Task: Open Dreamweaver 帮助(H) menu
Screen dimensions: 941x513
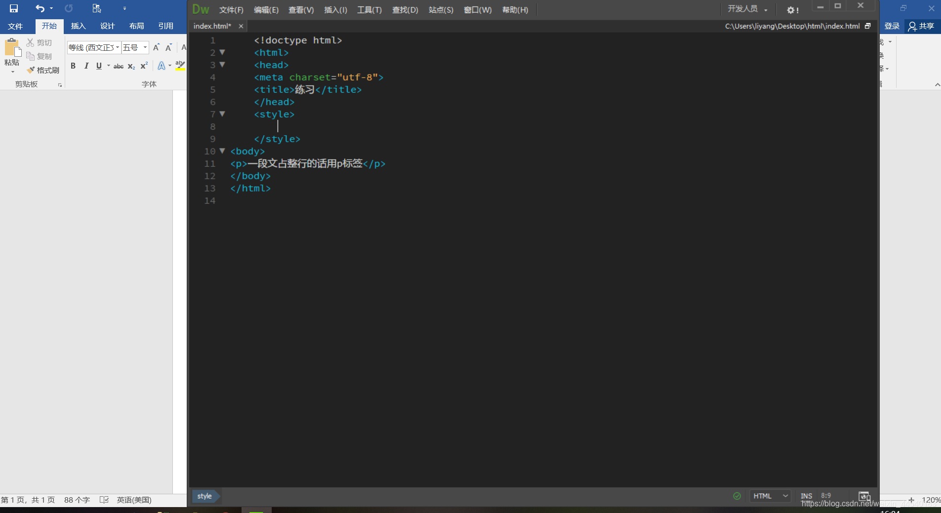Action: coord(515,10)
